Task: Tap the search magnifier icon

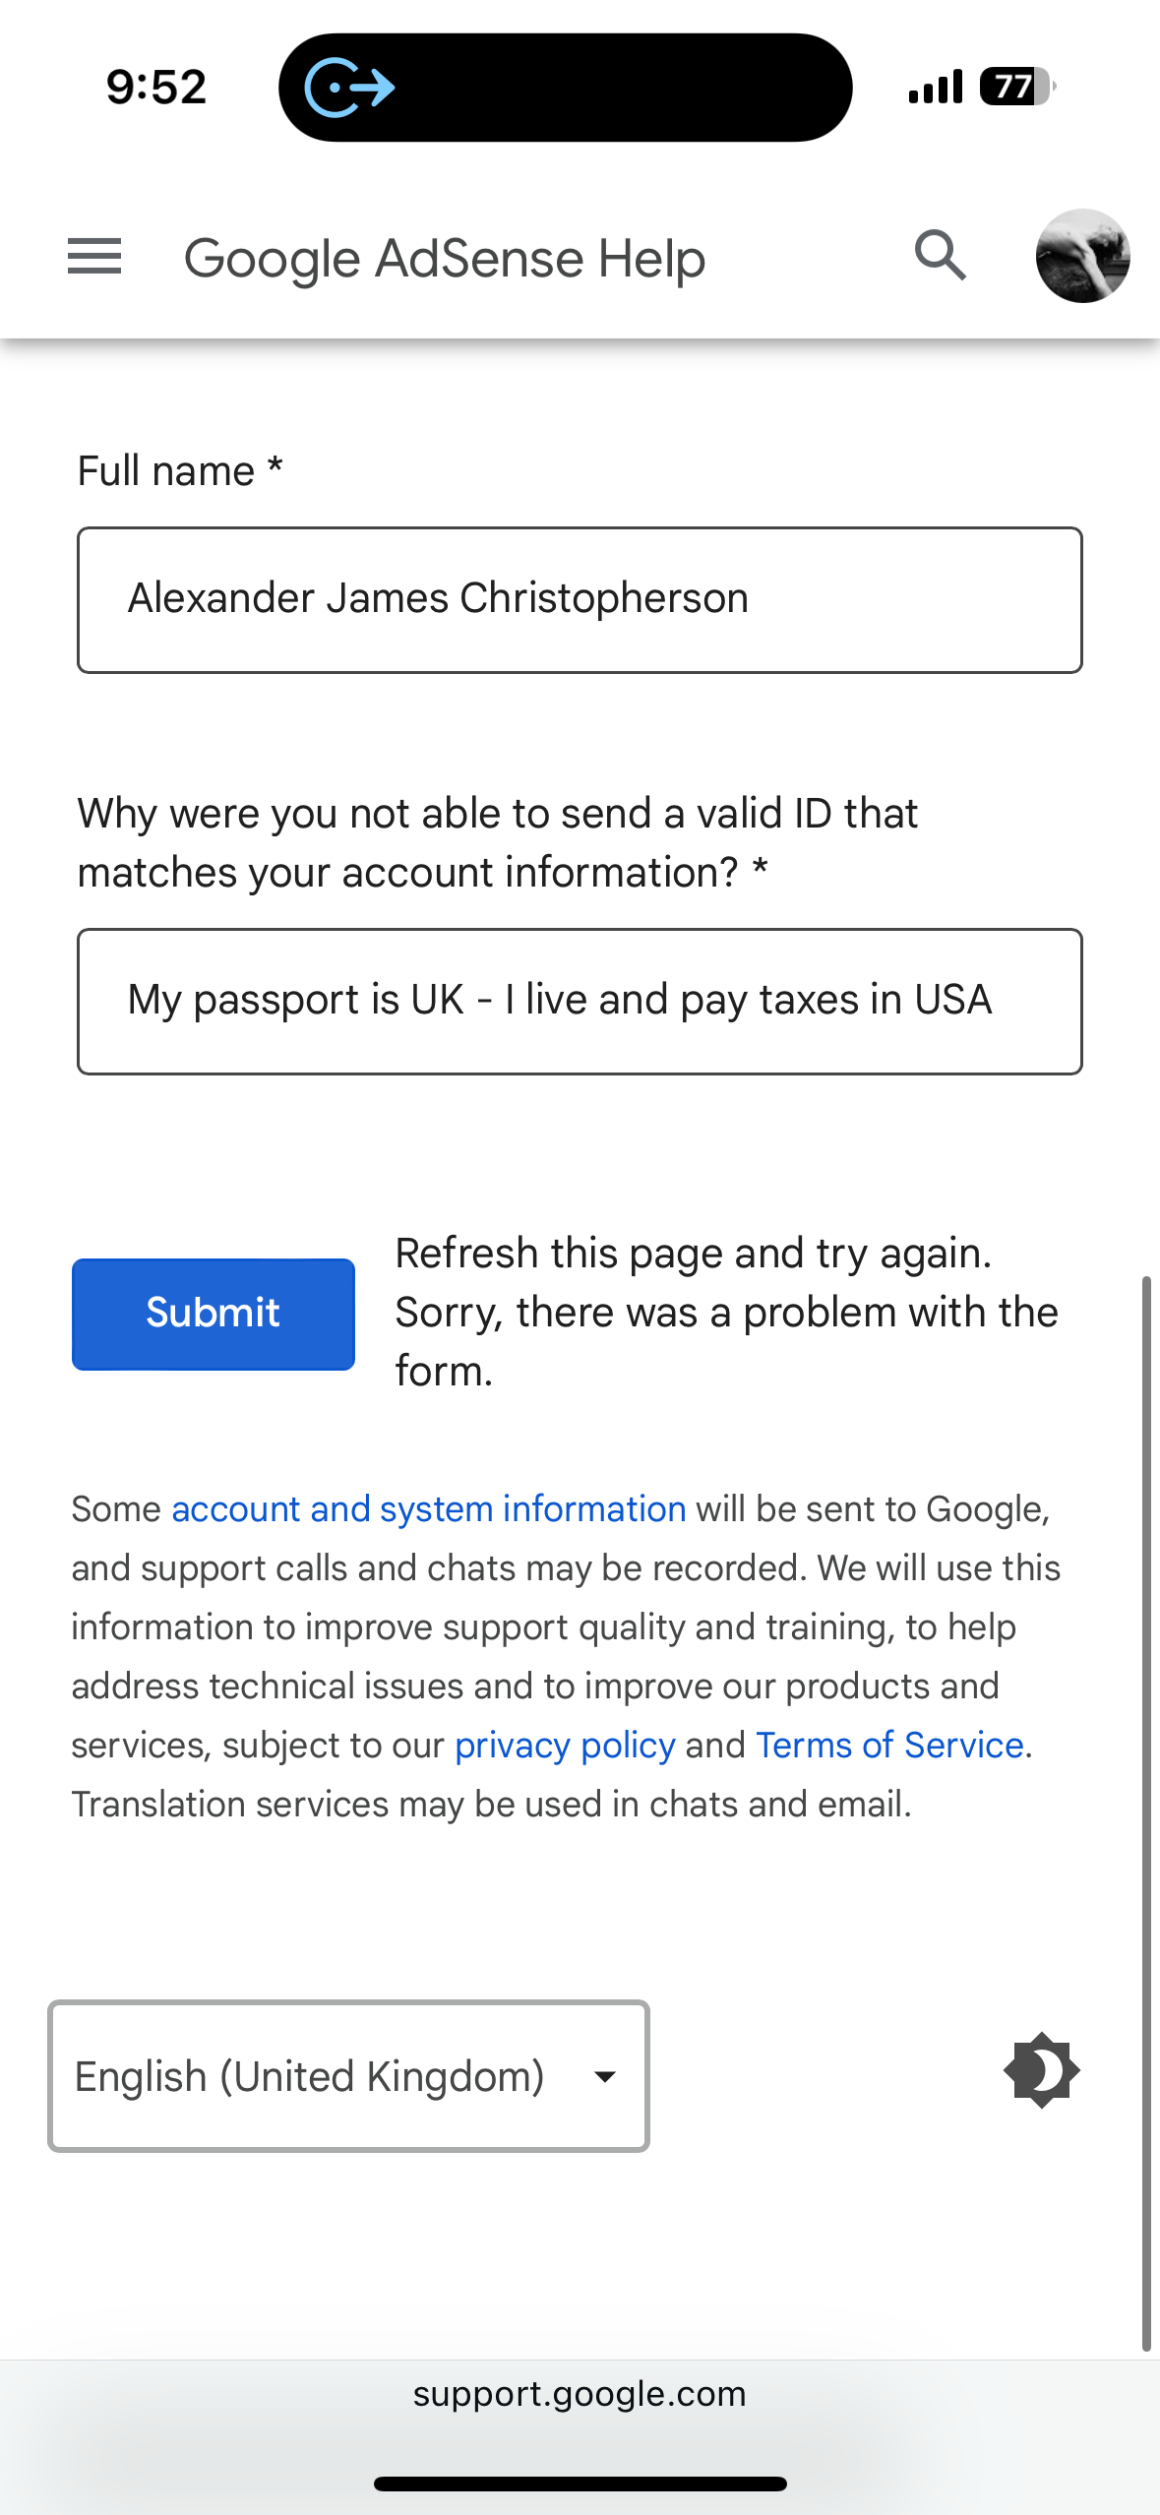Action: [x=941, y=256]
